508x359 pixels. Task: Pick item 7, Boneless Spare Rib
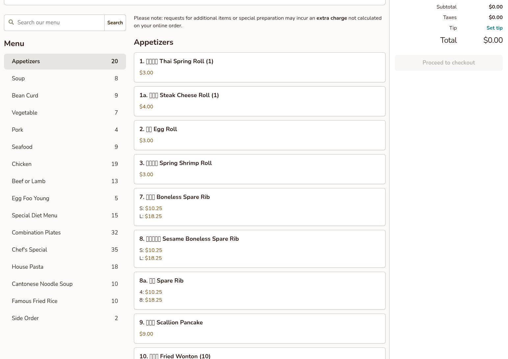260,207
